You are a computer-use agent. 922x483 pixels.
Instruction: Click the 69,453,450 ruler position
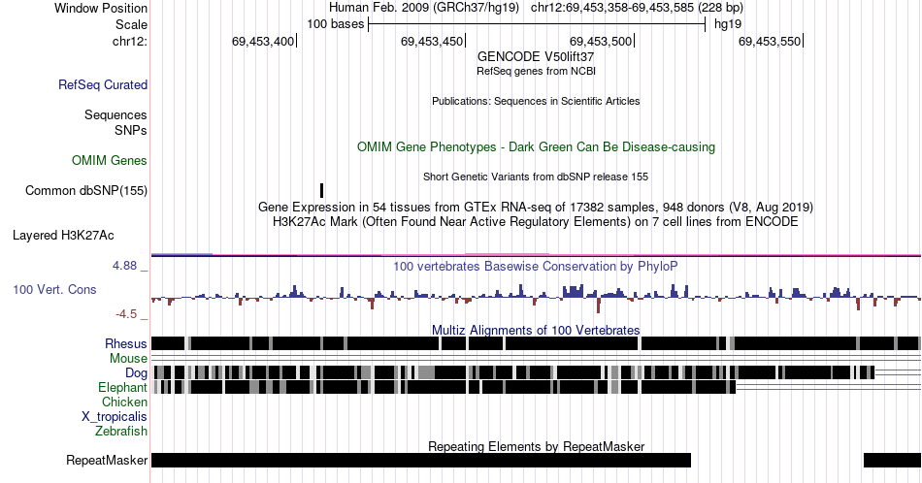432,41
